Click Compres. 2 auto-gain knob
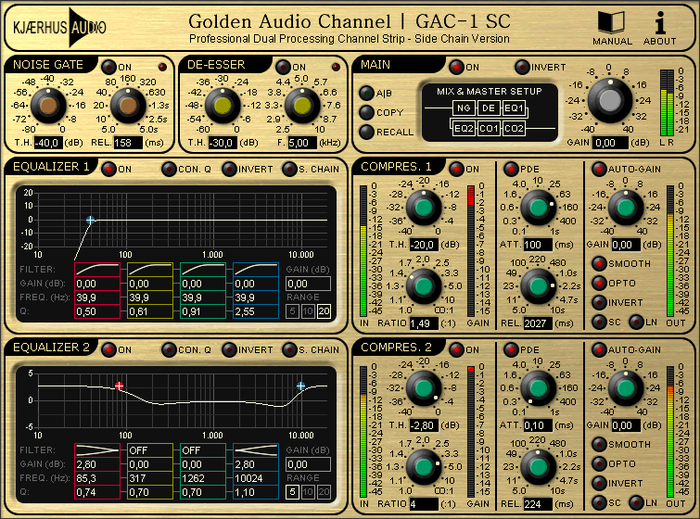The width and height of the screenshot is (700, 519). (625, 387)
